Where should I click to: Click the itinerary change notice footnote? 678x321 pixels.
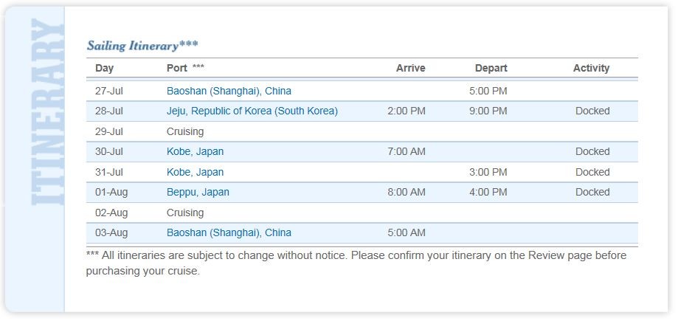[x=356, y=263]
